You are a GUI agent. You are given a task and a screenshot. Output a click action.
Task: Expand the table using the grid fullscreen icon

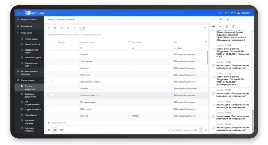(x=205, y=28)
